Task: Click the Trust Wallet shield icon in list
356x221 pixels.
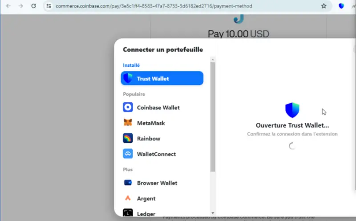Action: click(128, 78)
